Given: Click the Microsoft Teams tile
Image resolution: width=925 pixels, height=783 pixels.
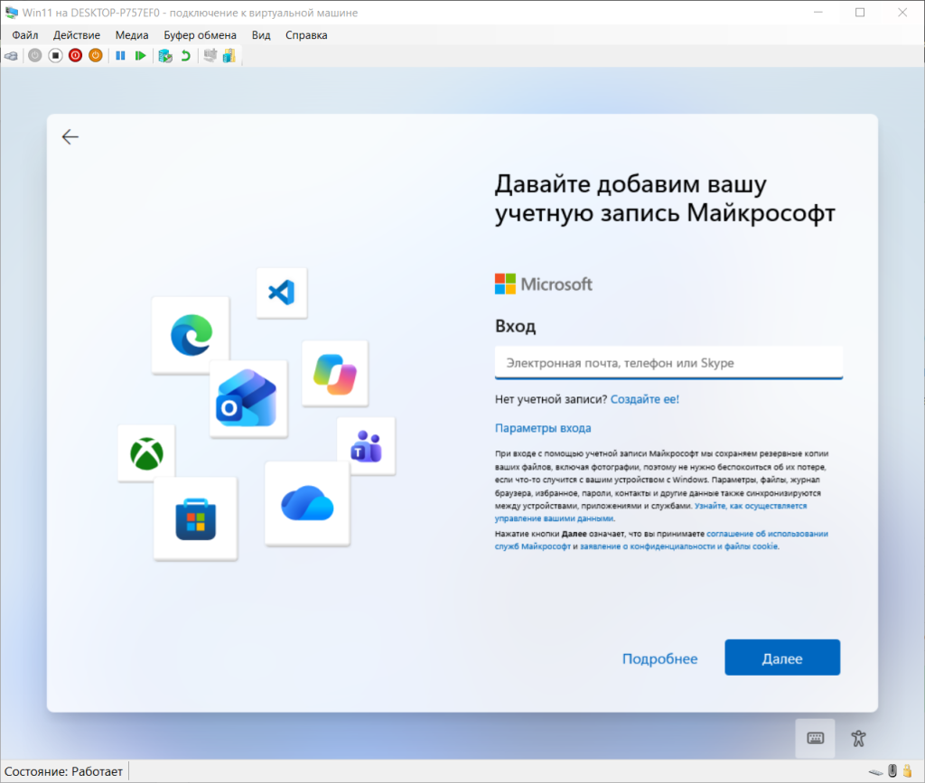Looking at the screenshot, I should (x=367, y=445).
